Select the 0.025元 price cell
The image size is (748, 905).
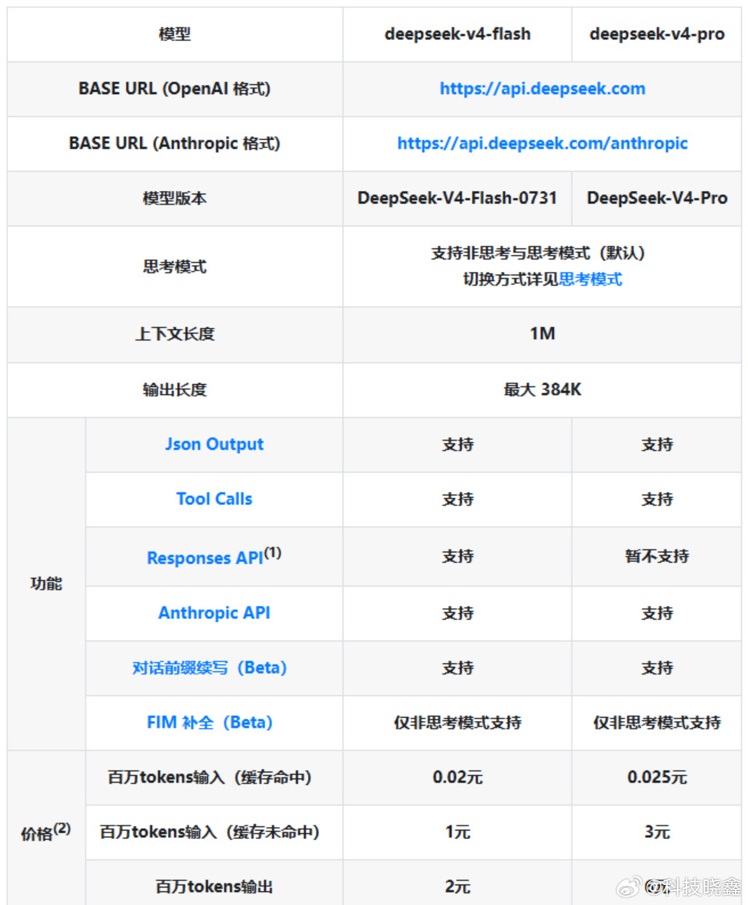(x=657, y=777)
